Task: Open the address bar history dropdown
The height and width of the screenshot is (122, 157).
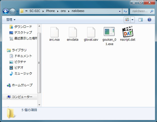Action: [x=120, y=11]
